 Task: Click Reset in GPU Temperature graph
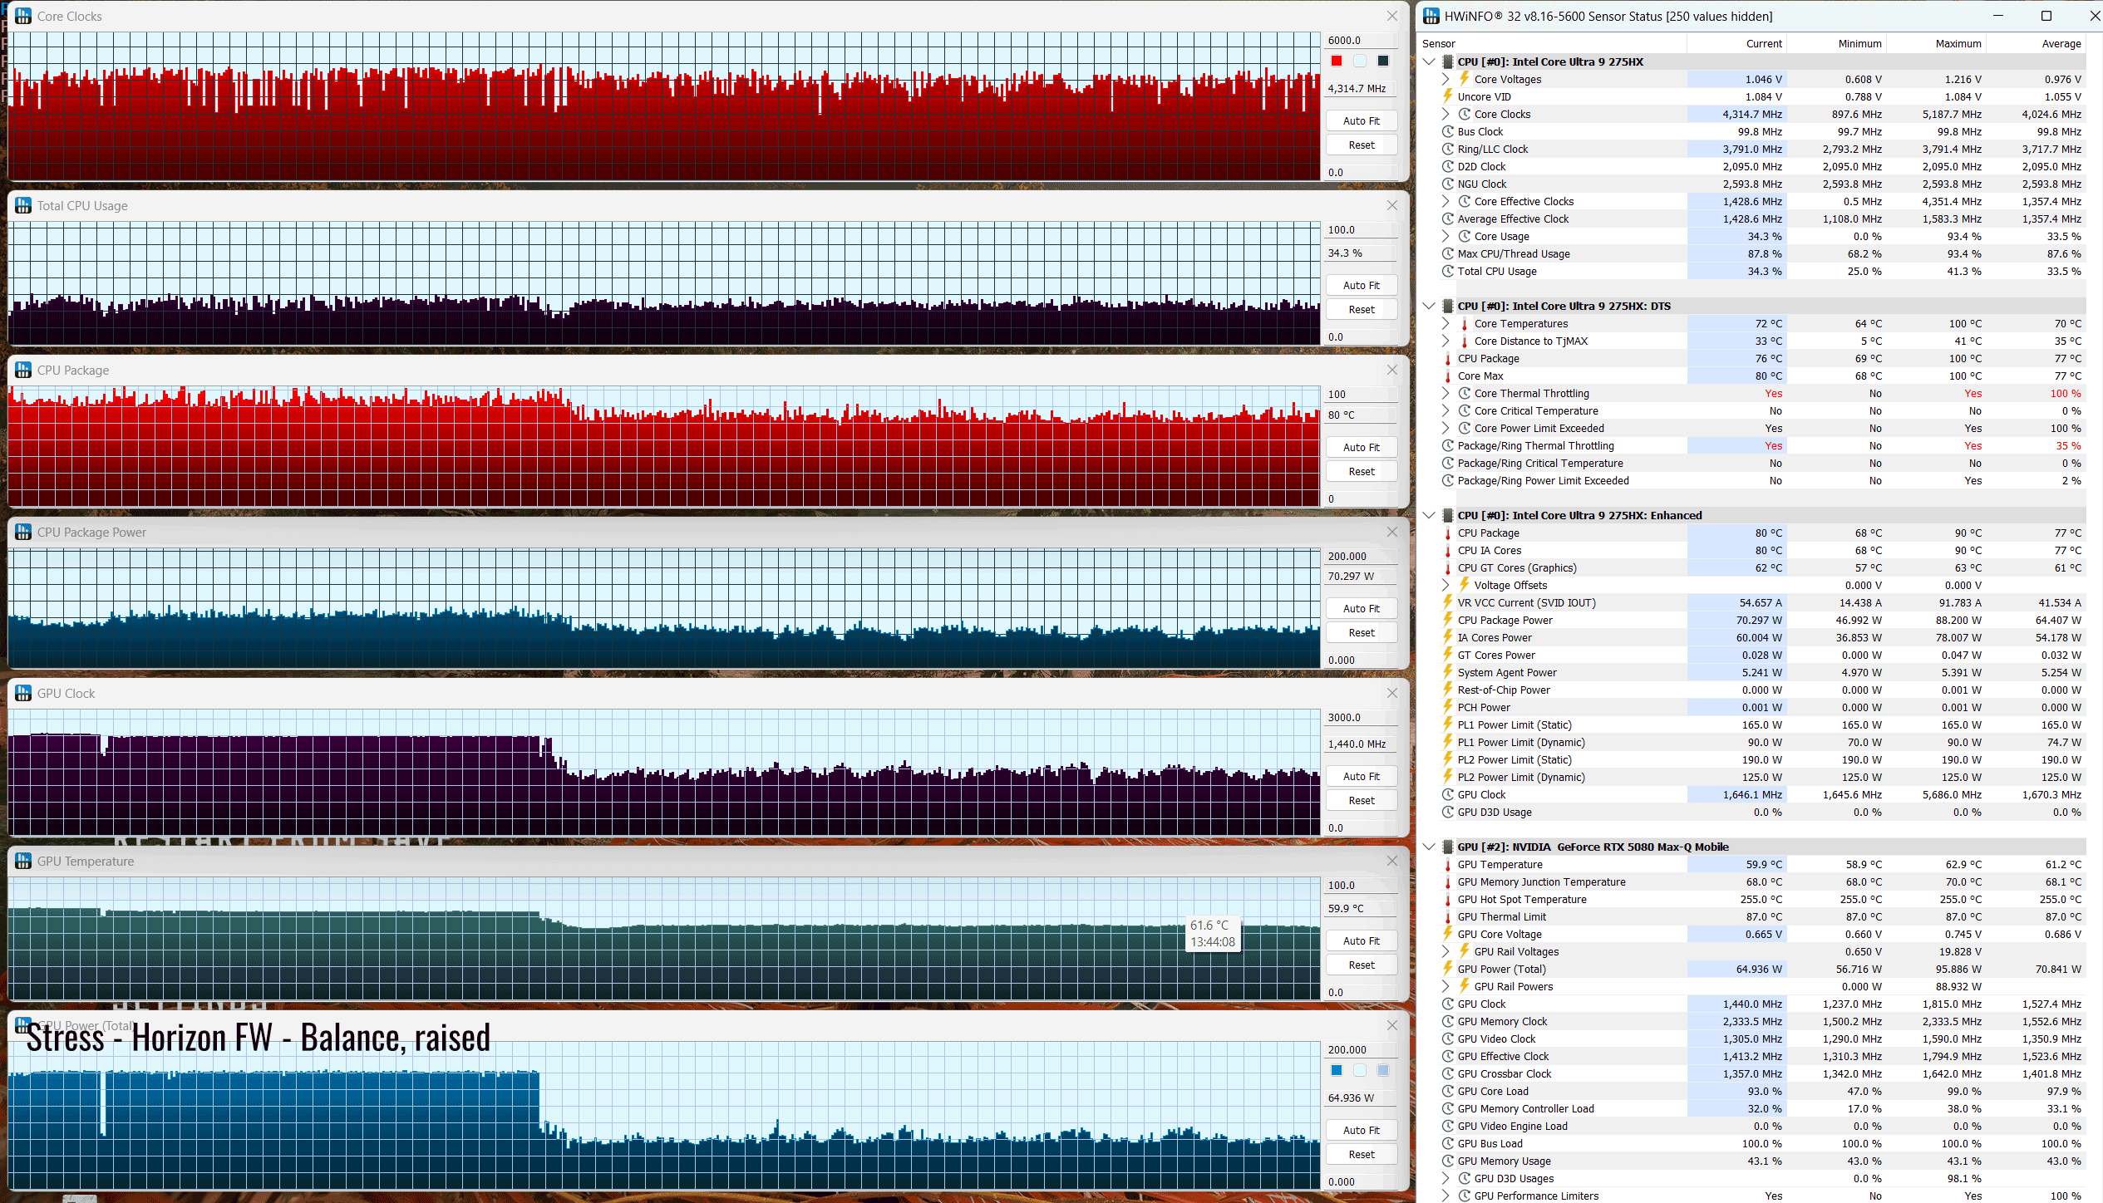click(1361, 965)
